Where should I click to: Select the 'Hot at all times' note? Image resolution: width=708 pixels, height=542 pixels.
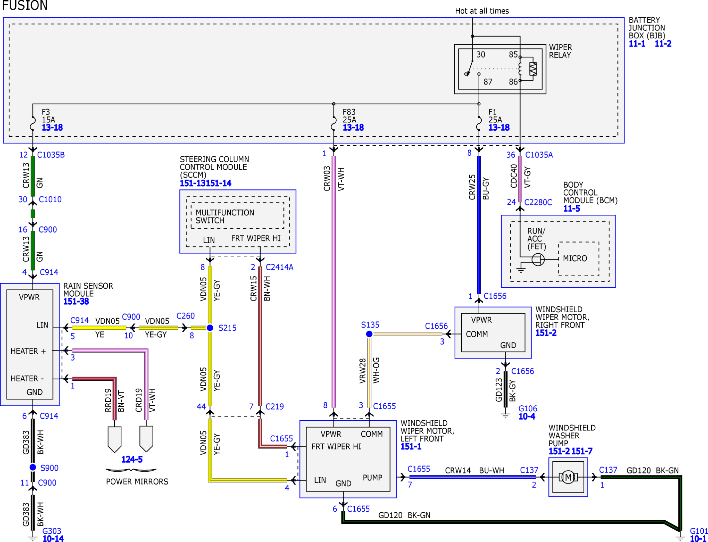pyautogui.click(x=482, y=11)
